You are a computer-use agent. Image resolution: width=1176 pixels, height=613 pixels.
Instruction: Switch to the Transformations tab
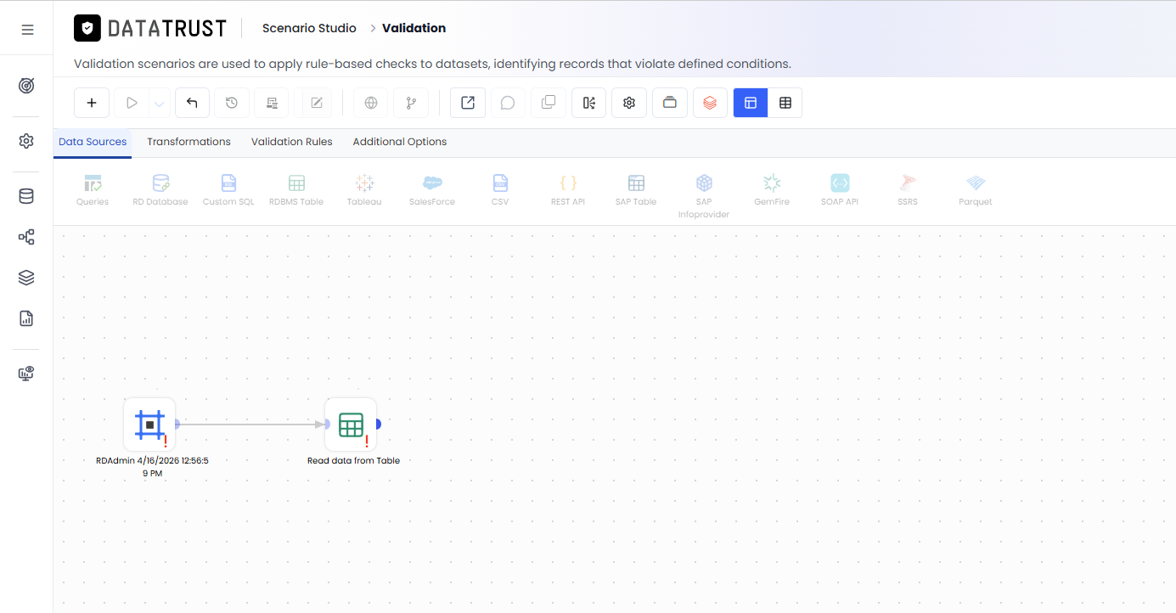click(188, 142)
